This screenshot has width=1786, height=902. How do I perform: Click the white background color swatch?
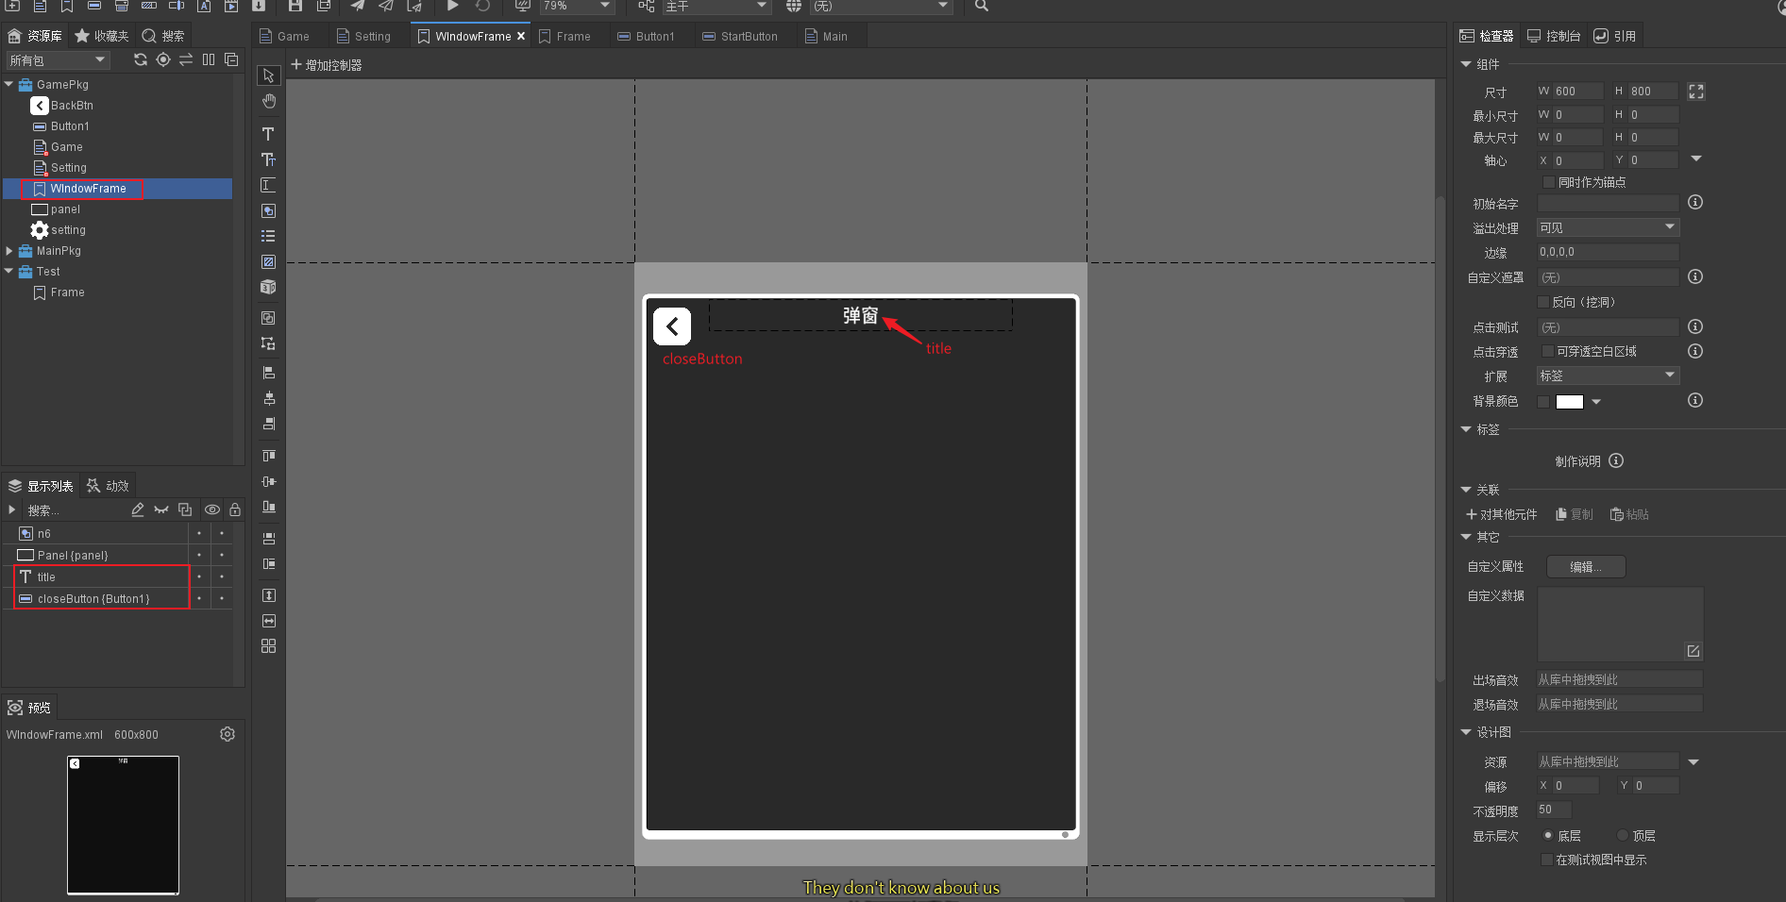click(x=1570, y=401)
